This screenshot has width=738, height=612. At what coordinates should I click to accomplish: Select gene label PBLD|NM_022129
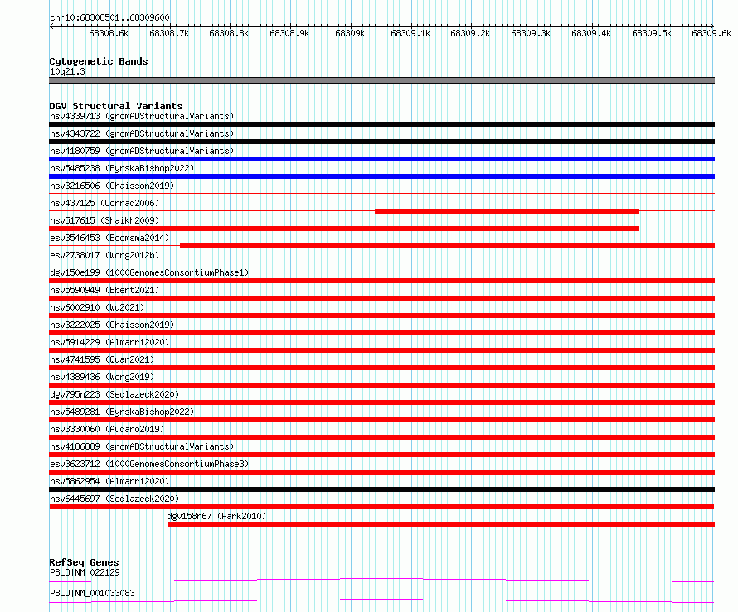click(x=85, y=572)
